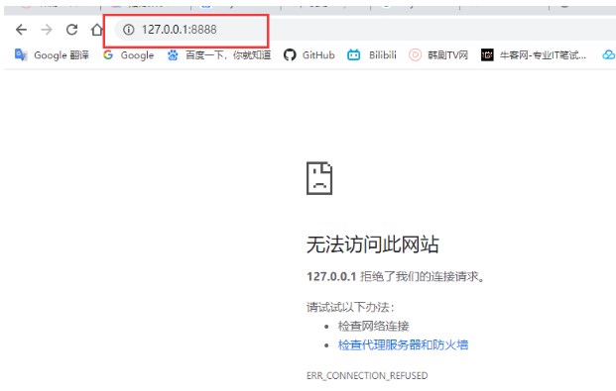Open the 牛客网-专业IT笔试 bookmark
The height and width of the screenshot is (391, 616).
tap(534, 54)
